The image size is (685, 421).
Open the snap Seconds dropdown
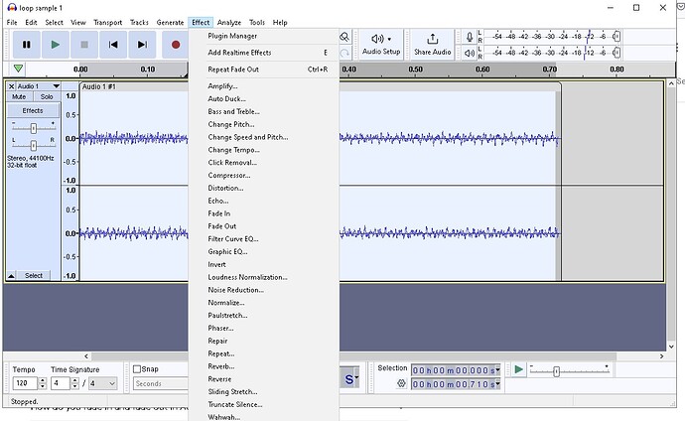[161, 383]
